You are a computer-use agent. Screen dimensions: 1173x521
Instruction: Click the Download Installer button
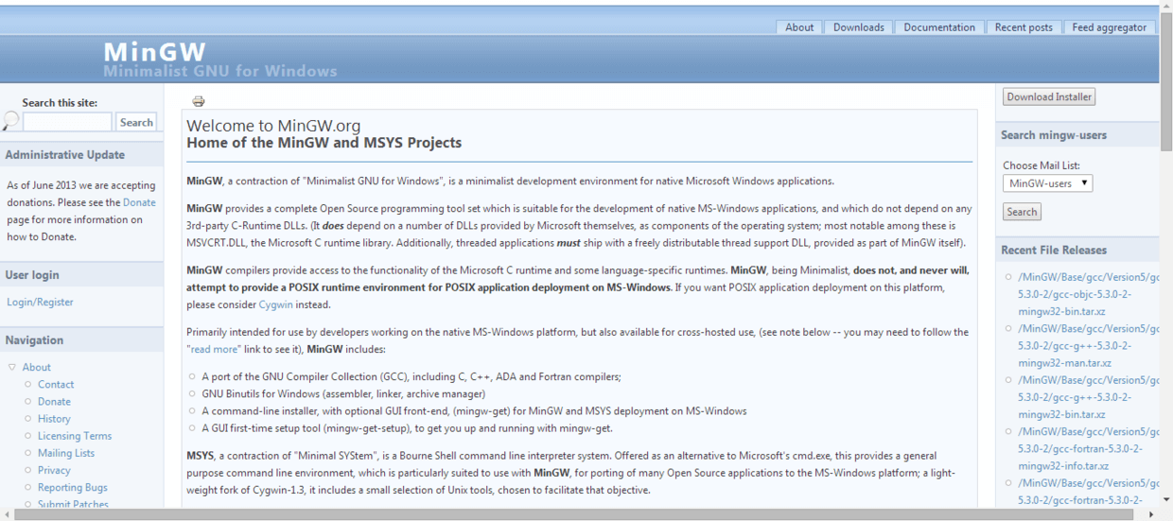(x=1049, y=96)
